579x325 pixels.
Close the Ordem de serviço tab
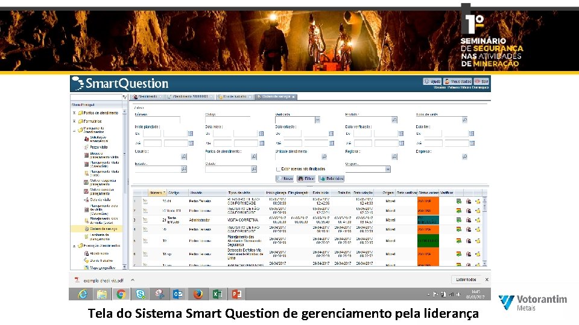coord(294,97)
